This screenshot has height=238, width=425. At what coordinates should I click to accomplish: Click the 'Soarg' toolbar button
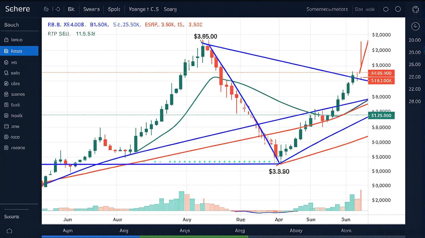[170, 9]
